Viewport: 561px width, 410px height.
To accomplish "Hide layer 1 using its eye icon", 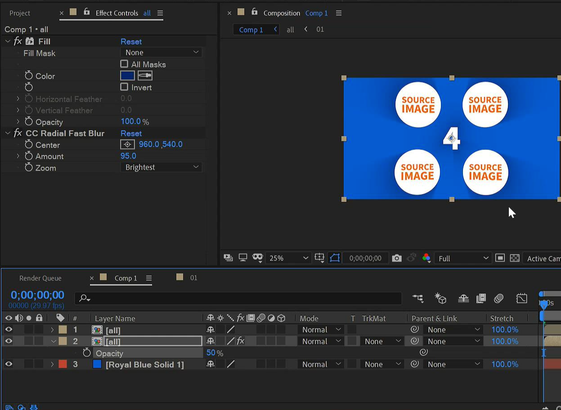I will [x=9, y=329].
